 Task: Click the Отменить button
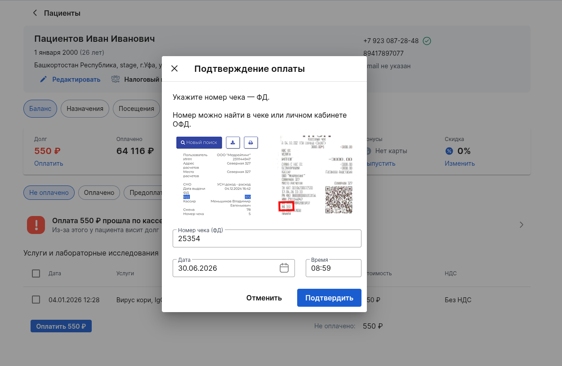pyautogui.click(x=264, y=298)
